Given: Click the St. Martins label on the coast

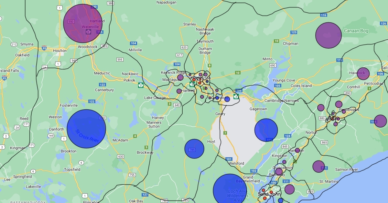Looking at the screenshot, I should 329,182.
